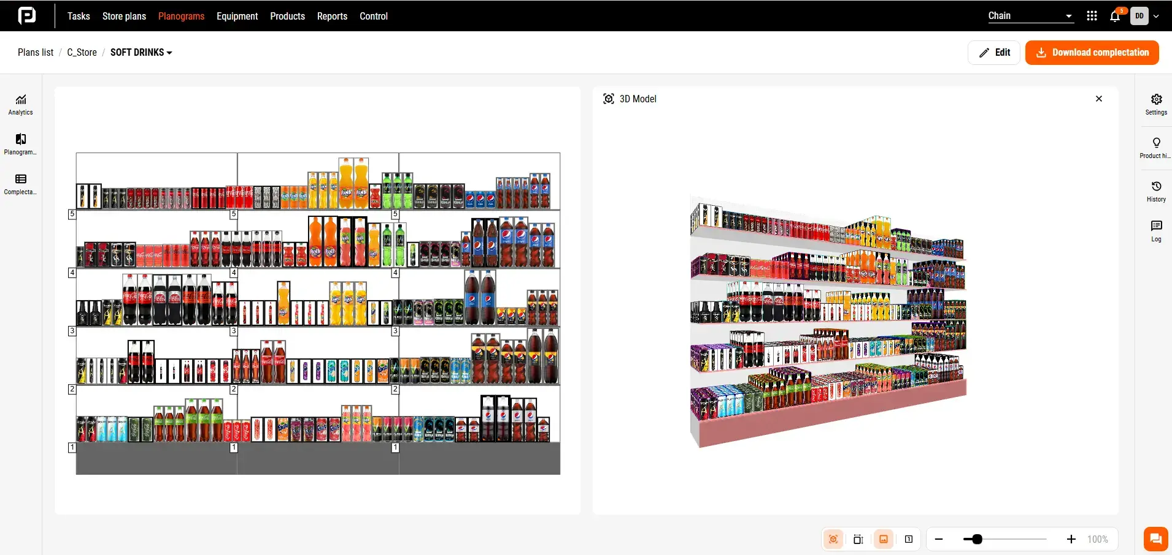Open the Reports menu
This screenshot has width=1172, height=555.
pos(332,16)
